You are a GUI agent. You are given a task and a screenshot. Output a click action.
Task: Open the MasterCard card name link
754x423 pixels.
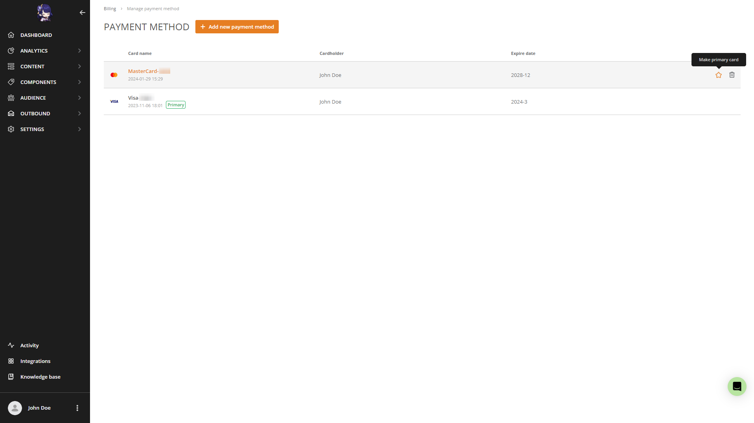pyautogui.click(x=143, y=71)
